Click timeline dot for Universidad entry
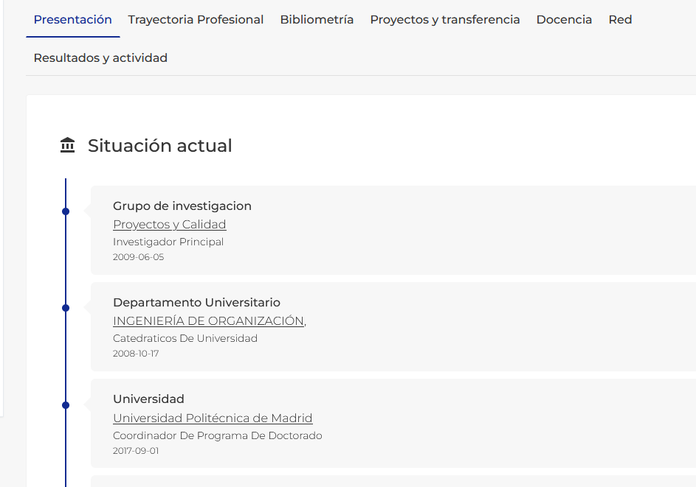696x487 pixels. click(x=66, y=405)
